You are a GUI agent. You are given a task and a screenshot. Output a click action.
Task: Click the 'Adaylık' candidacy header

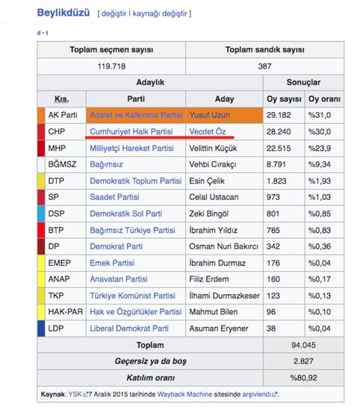150,82
